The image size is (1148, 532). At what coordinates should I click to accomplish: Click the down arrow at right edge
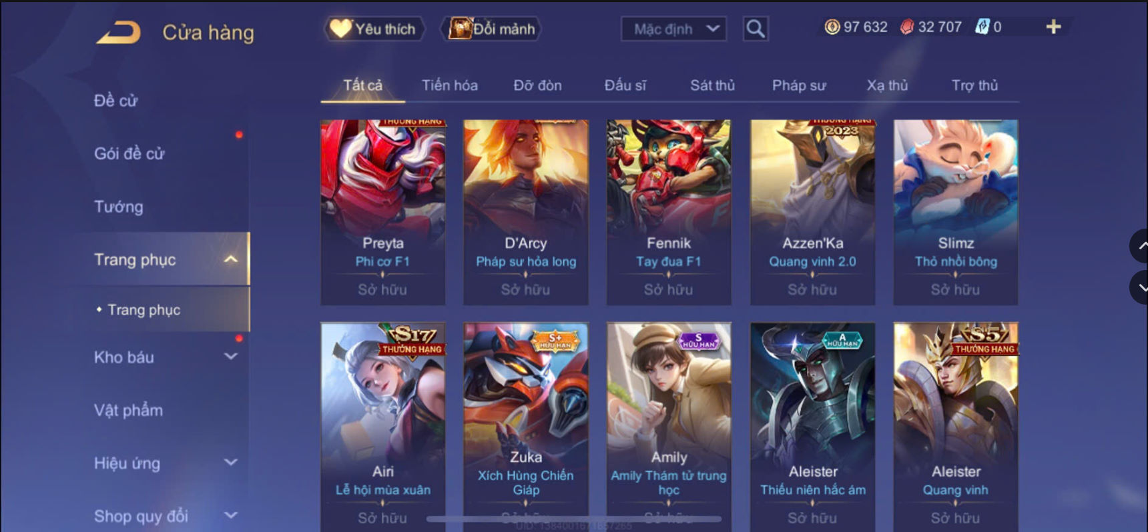[x=1140, y=287]
